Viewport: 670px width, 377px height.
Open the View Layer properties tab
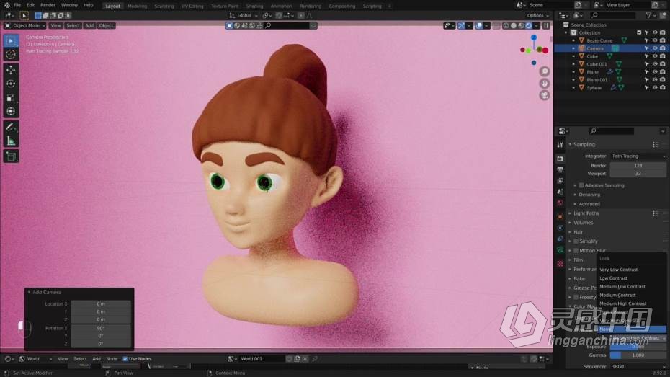(560, 181)
